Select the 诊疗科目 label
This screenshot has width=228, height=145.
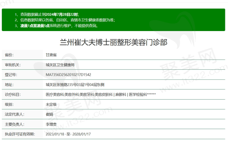(13, 95)
